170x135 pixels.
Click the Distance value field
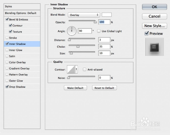(104, 40)
